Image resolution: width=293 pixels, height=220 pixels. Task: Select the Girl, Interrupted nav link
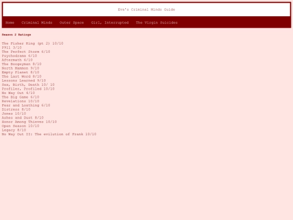(110, 23)
